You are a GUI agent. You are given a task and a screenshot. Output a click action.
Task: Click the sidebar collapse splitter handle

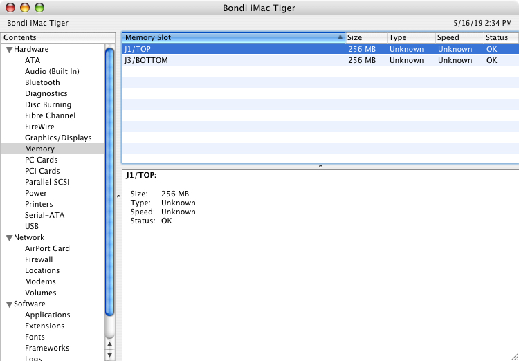pyautogui.click(x=118, y=196)
